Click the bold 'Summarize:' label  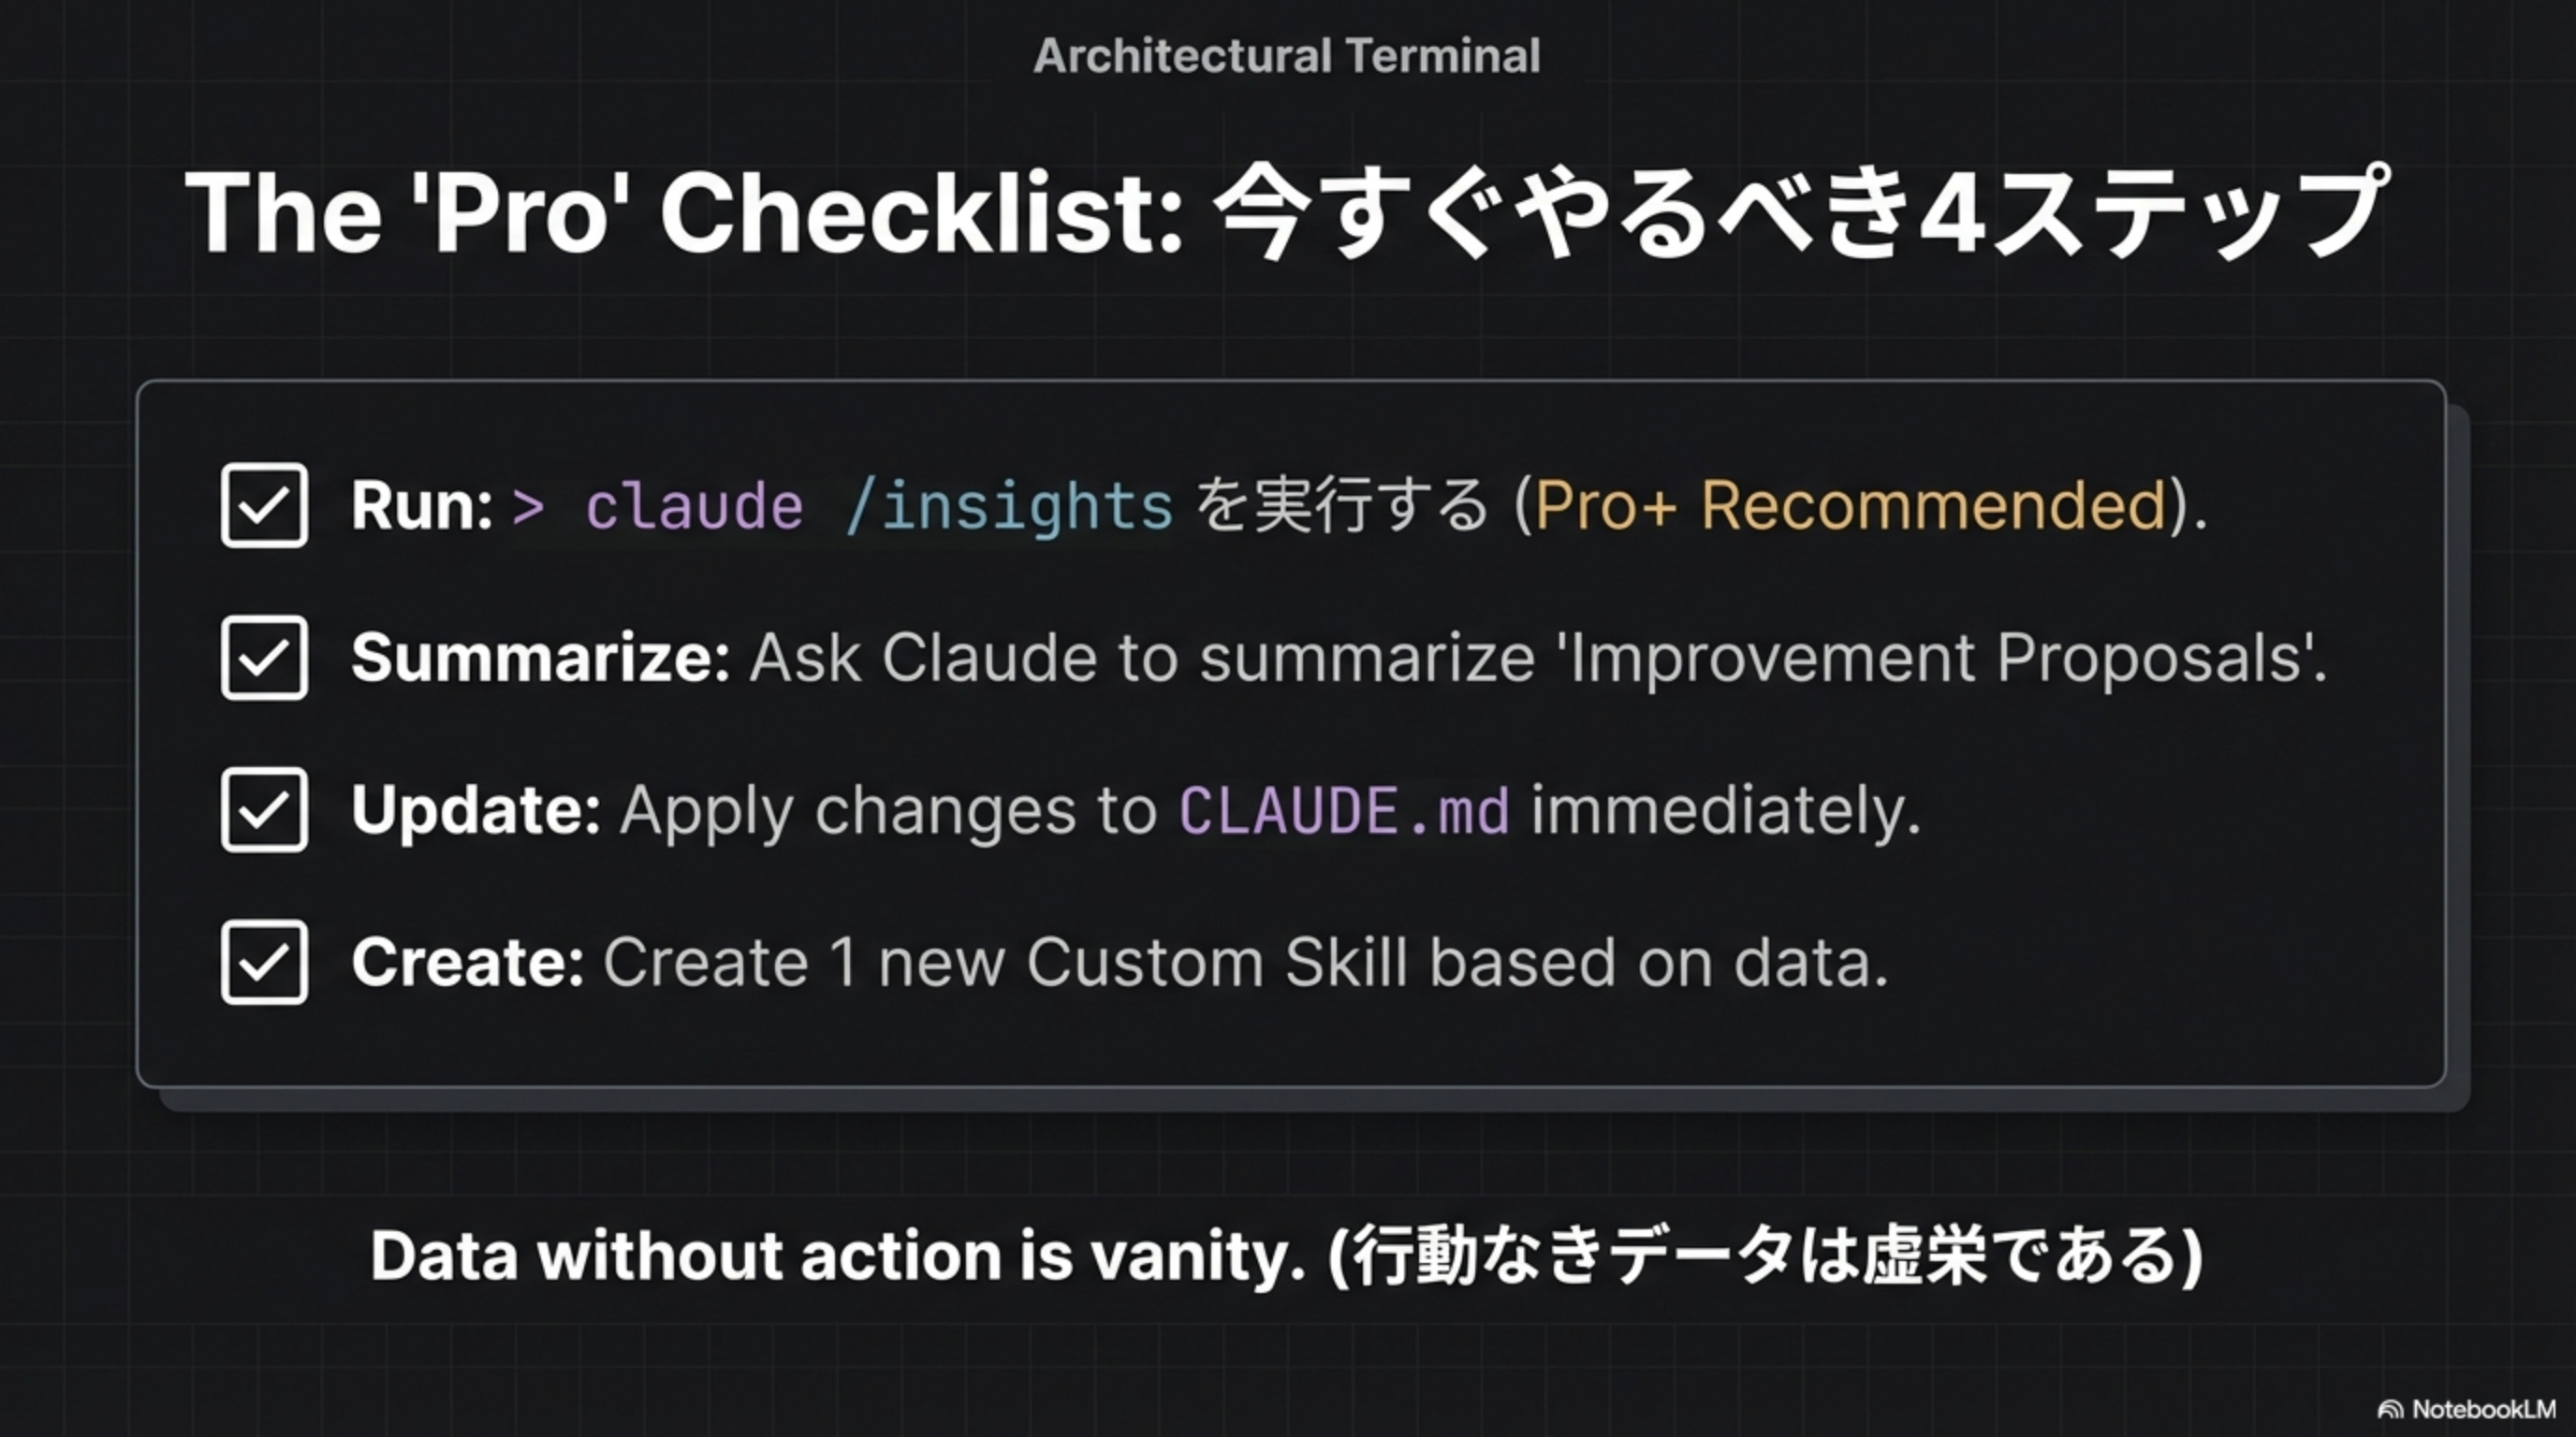(540, 658)
